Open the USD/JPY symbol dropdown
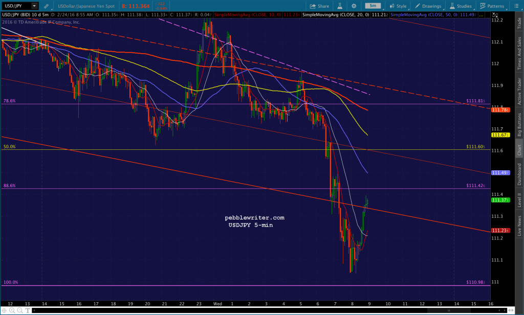524x315 pixels. pyautogui.click(x=34, y=6)
